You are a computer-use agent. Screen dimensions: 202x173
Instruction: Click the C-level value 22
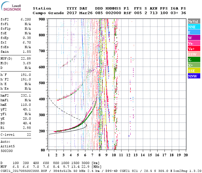point(29,135)
